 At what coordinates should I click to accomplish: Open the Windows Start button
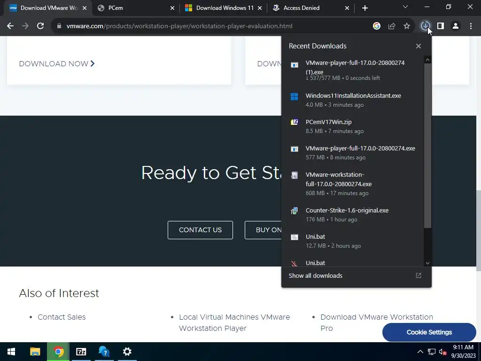click(x=11, y=352)
